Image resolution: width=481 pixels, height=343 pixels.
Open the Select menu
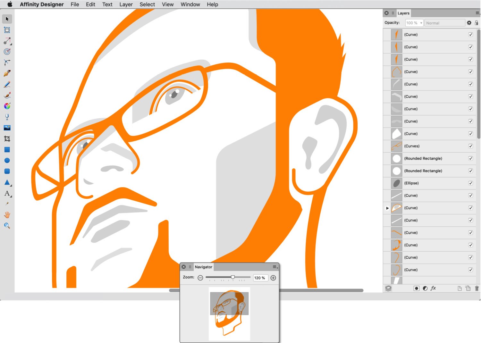(x=147, y=4)
